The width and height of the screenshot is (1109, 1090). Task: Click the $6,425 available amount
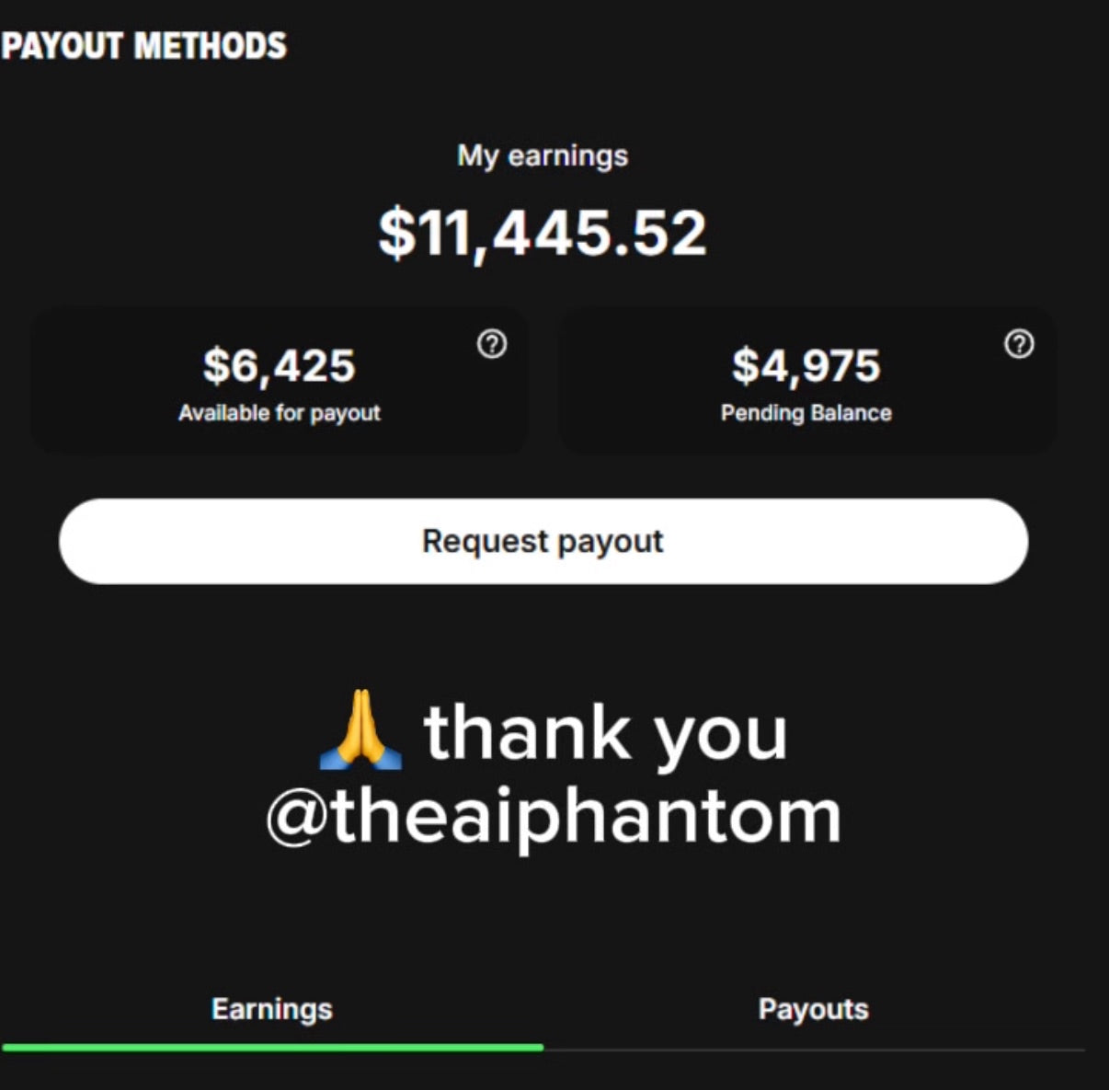click(279, 365)
